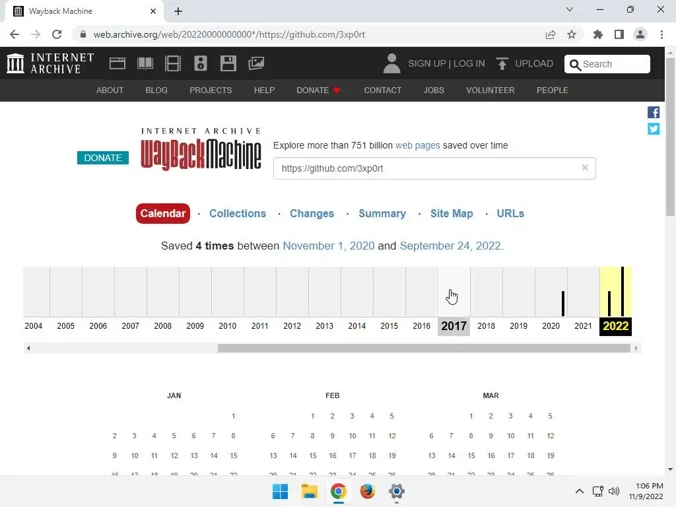The image size is (676, 507).
Task: Open Chrome profile icon
Action: point(640,34)
